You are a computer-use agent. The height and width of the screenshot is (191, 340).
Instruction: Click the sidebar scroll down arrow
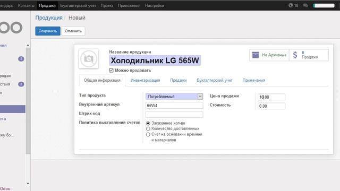pos(28,184)
